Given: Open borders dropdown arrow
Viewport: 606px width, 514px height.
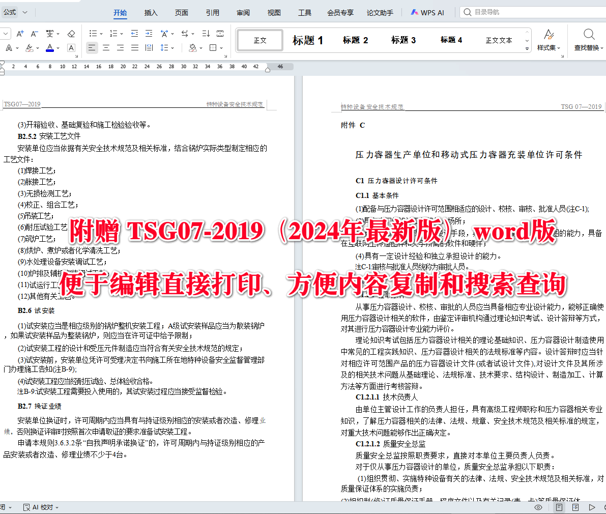Looking at the screenshot, I should click(221, 48).
